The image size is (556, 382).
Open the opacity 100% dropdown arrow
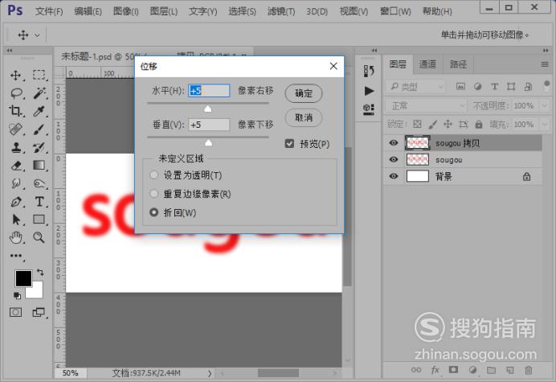pyautogui.click(x=544, y=105)
